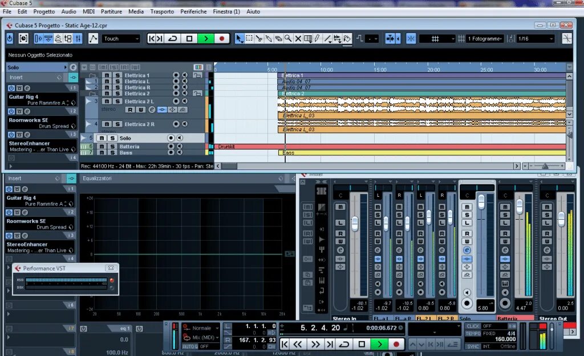Open the Progetto menu
Image resolution: width=584 pixels, height=356 pixels.
pyautogui.click(x=44, y=11)
